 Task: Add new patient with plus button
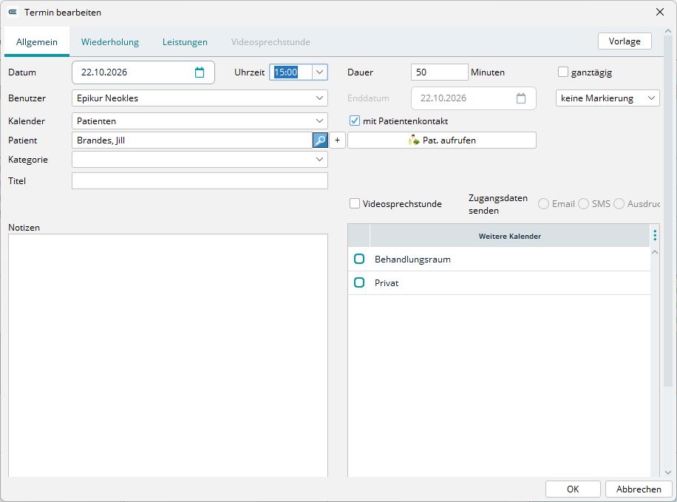click(337, 140)
